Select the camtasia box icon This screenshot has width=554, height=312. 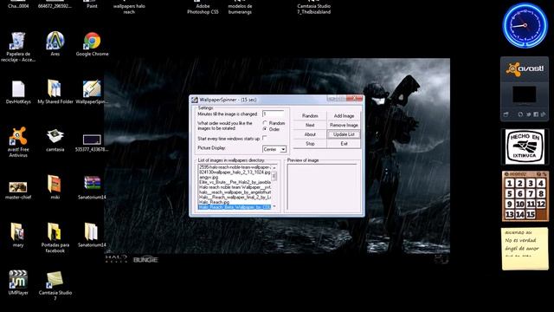55,136
